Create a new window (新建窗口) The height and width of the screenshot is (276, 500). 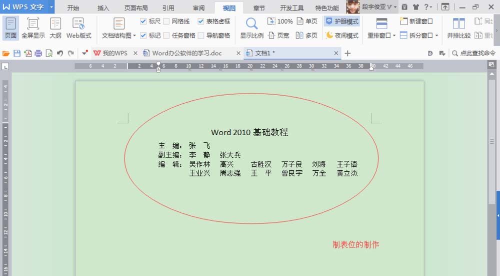pos(416,22)
